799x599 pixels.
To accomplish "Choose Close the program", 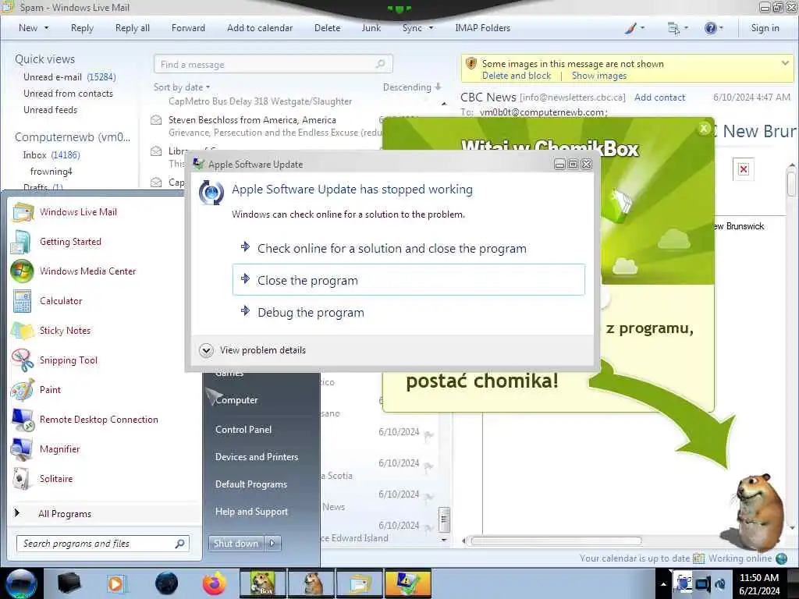I will point(409,280).
